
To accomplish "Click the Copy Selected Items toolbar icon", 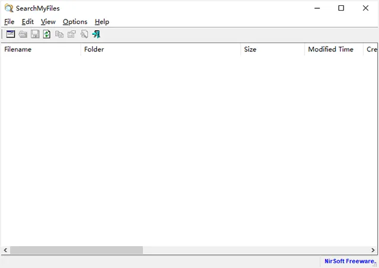I will click(x=59, y=34).
